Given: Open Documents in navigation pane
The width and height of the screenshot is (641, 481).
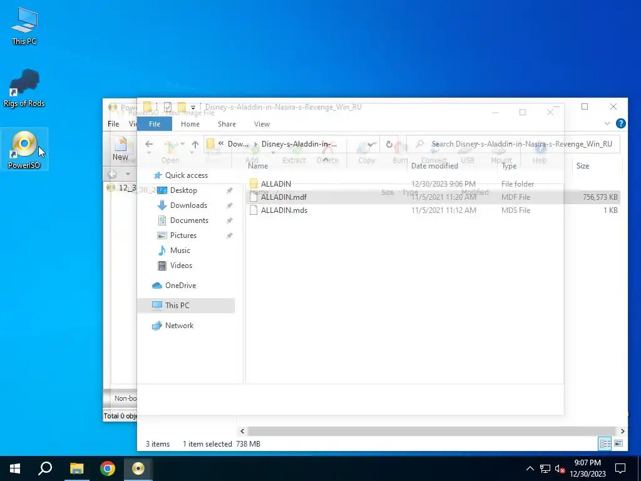Looking at the screenshot, I should [x=189, y=220].
